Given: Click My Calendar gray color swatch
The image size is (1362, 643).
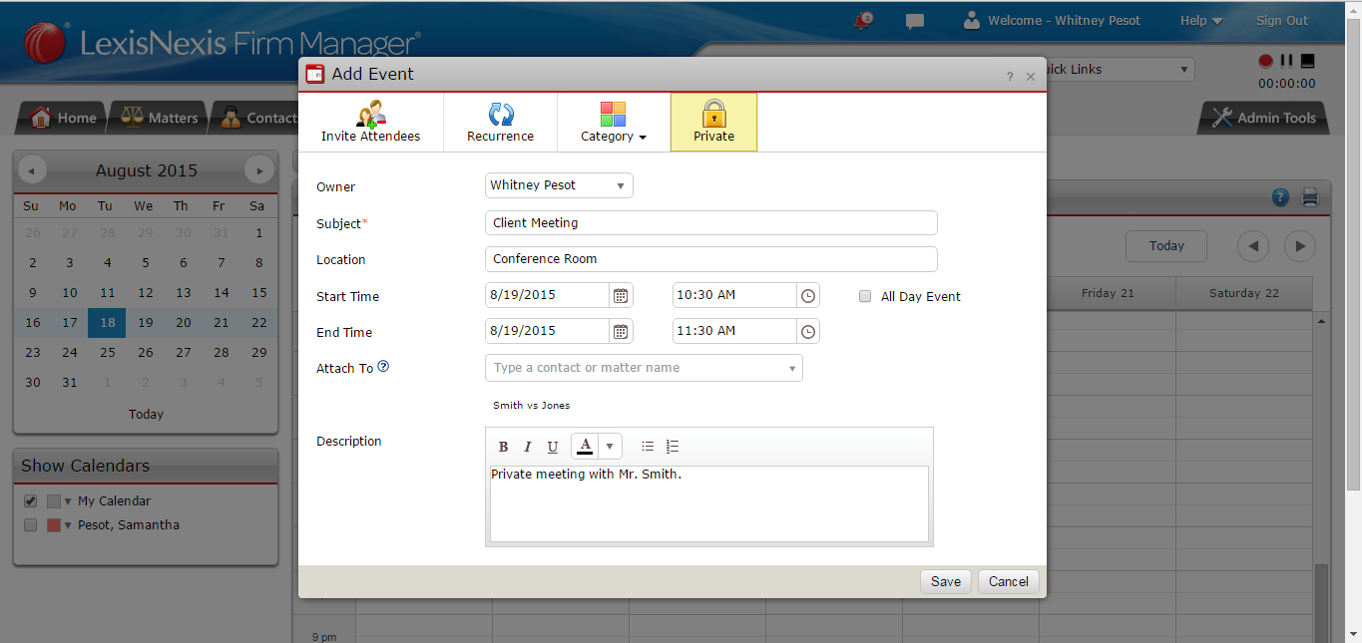Looking at the screenshot, I should click(54, 501).
